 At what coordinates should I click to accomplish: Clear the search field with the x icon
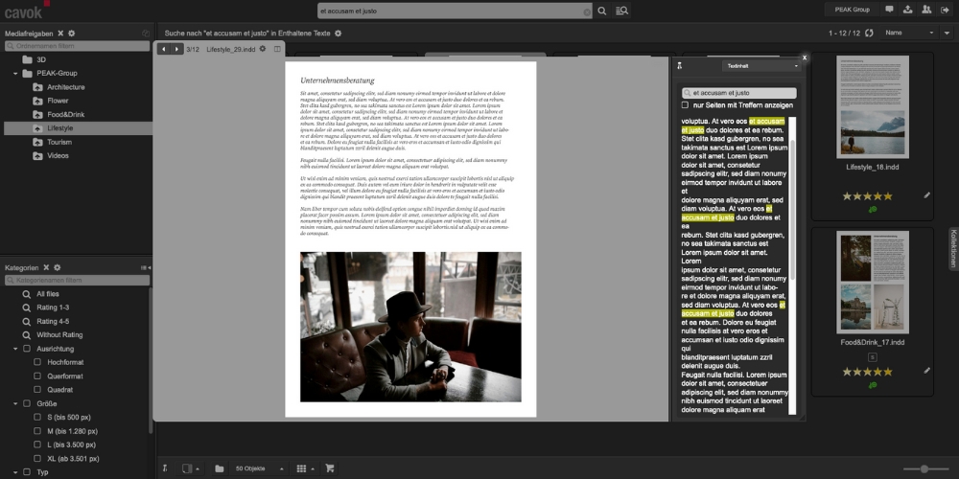tap(587, 11)
